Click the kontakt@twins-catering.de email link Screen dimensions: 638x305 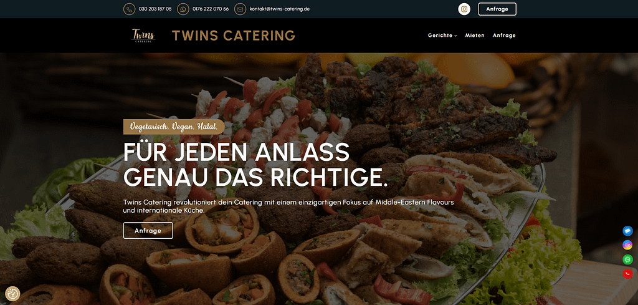(280, 9)
